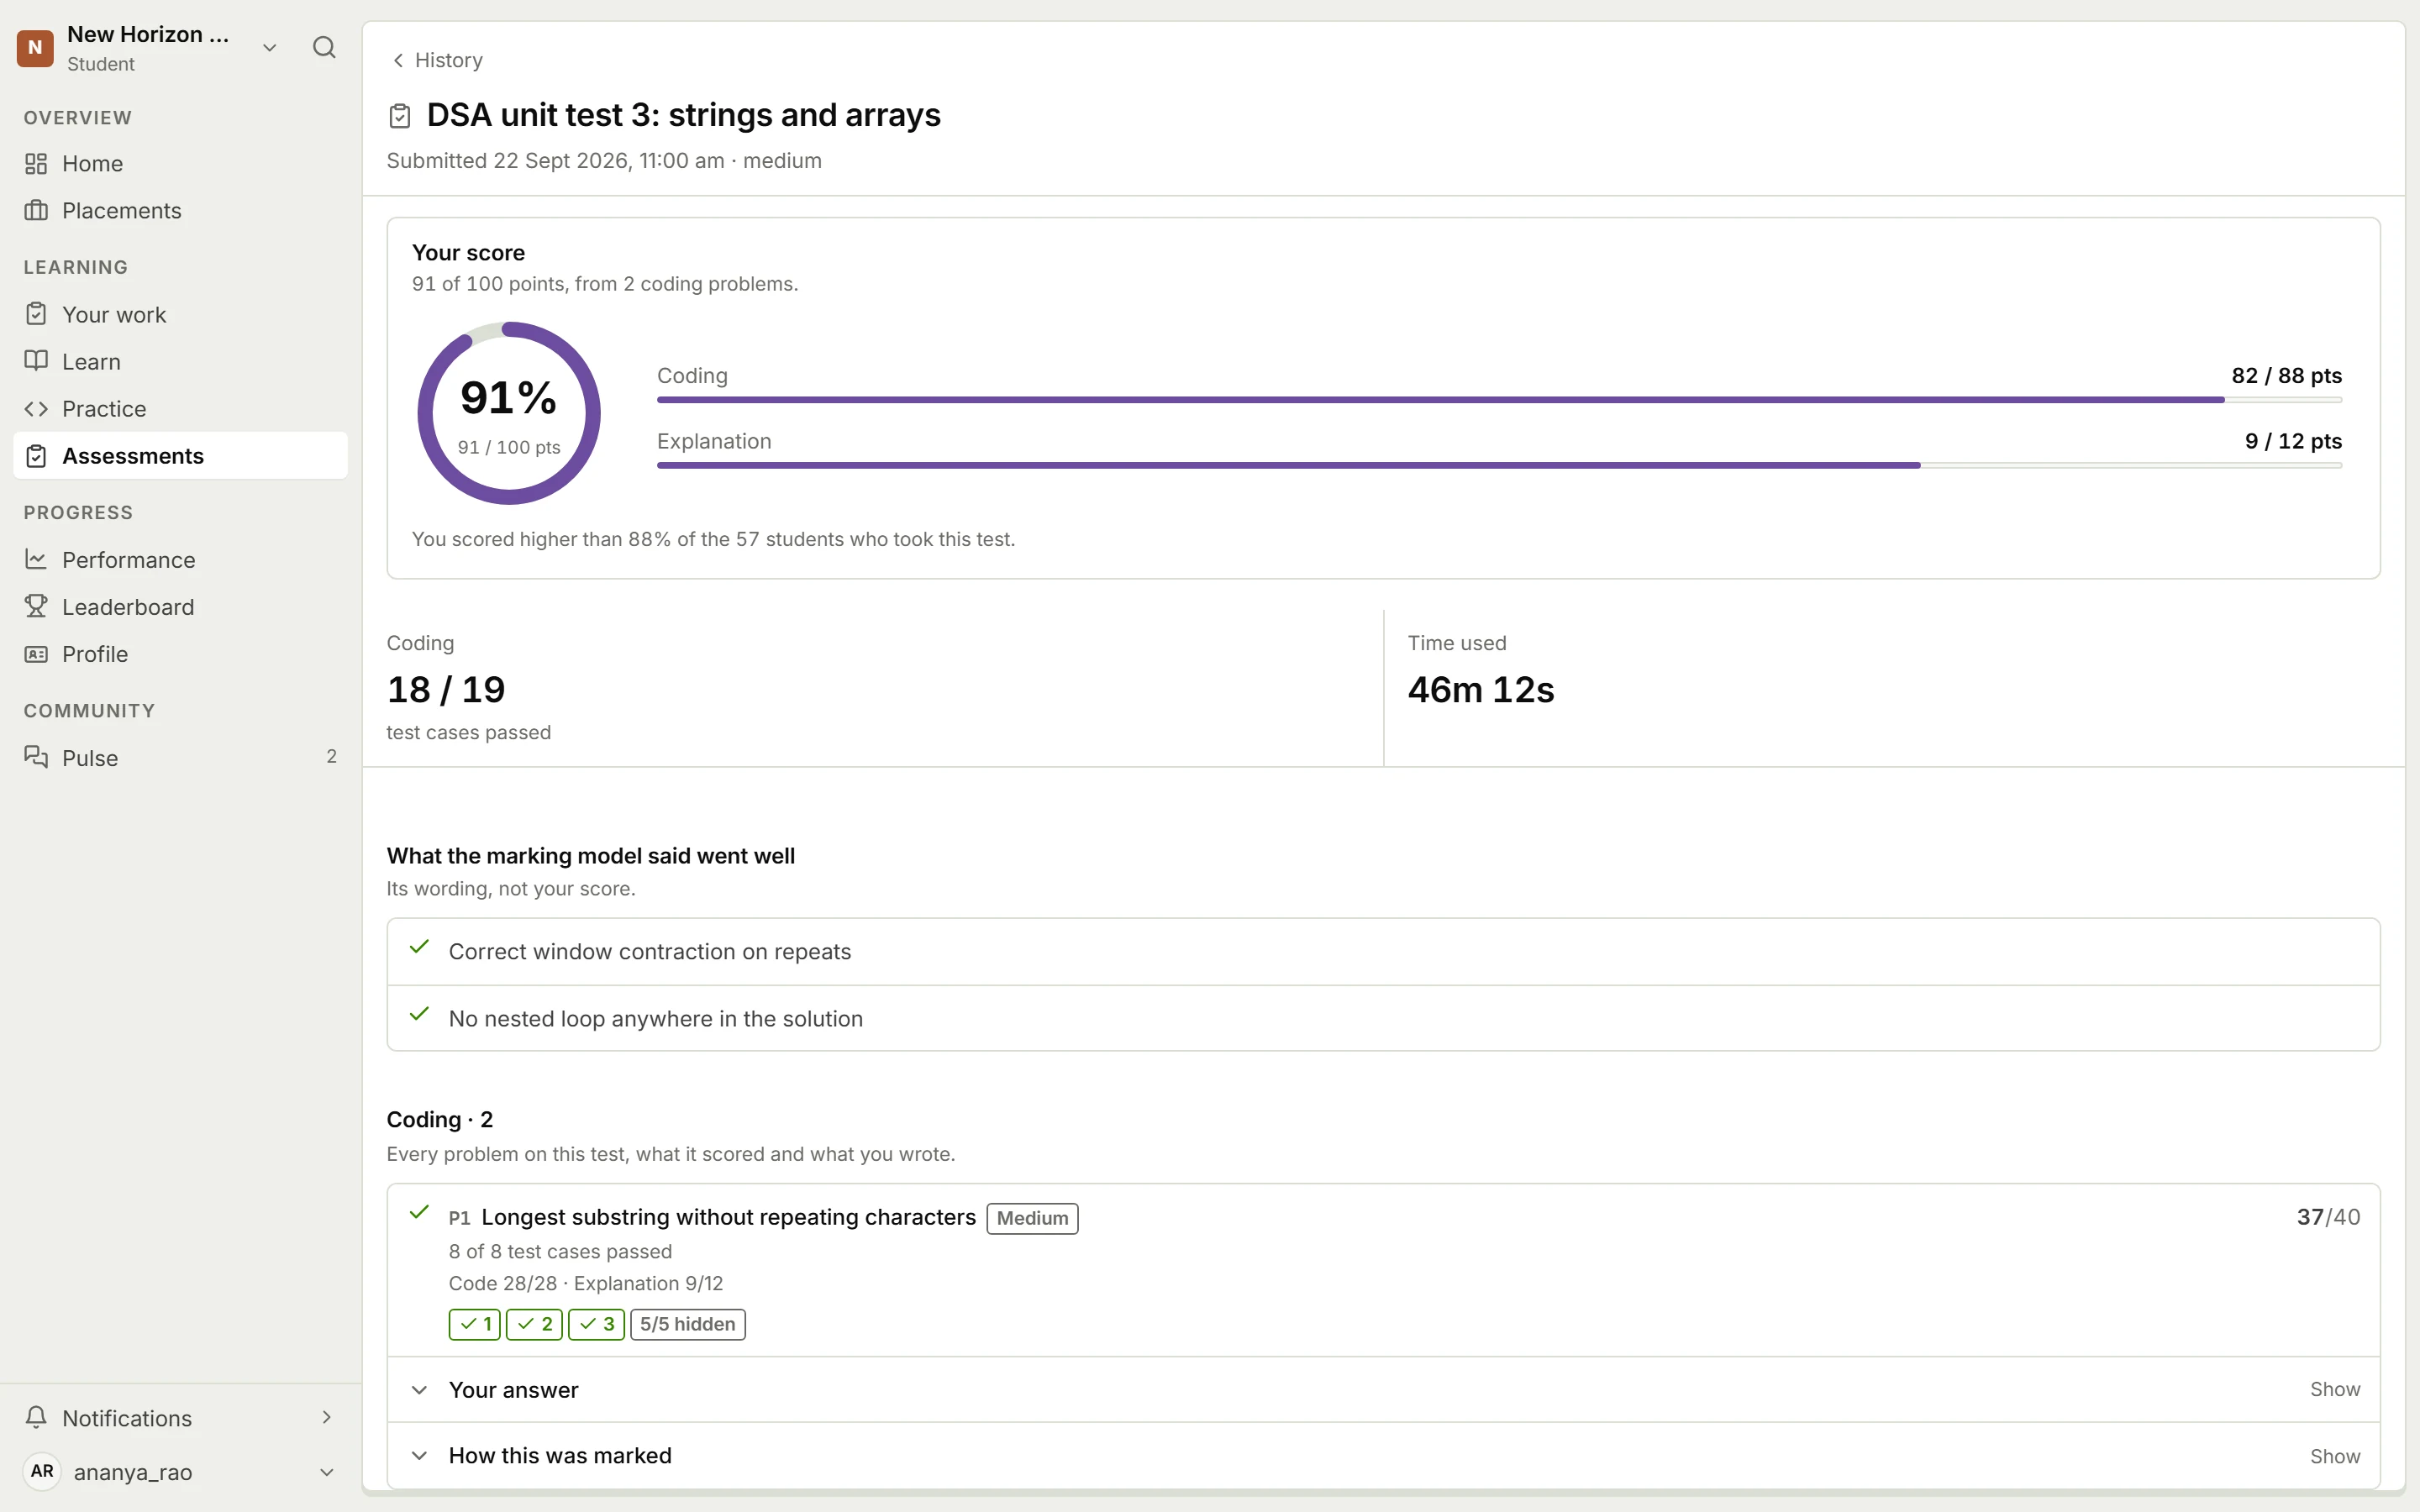Click the Placements briefcase icon

pos(36,210)
